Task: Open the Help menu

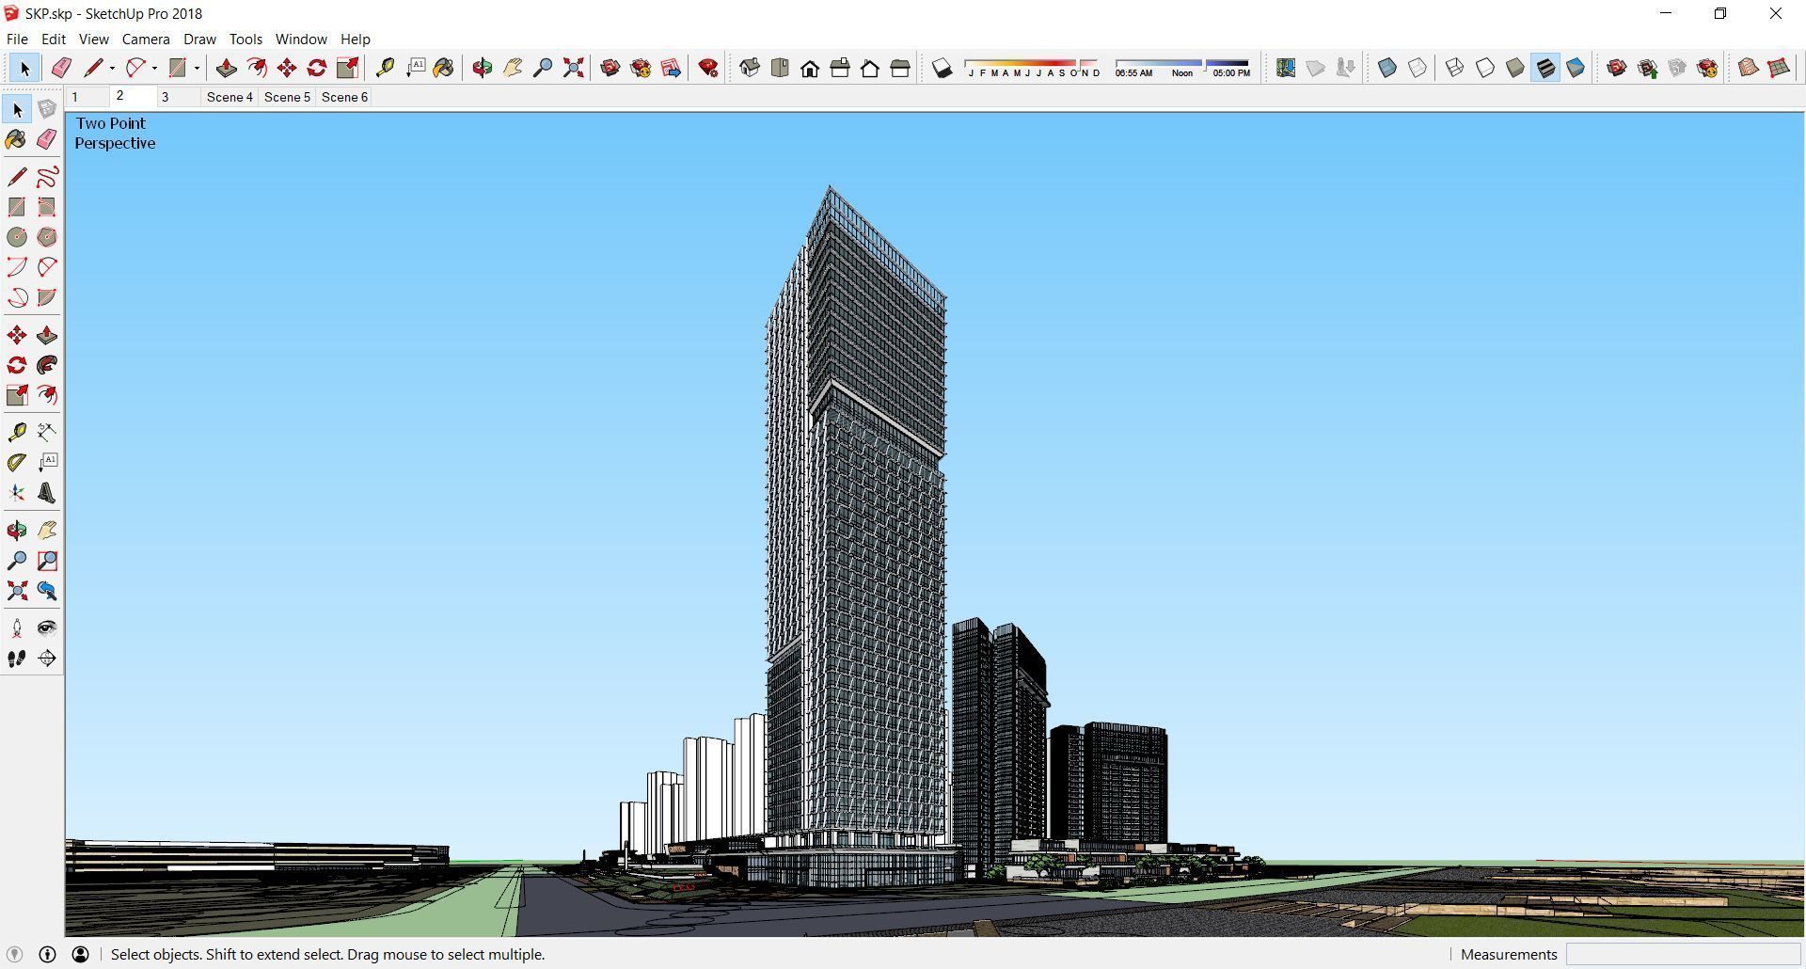Action: [x=355, y=39]
